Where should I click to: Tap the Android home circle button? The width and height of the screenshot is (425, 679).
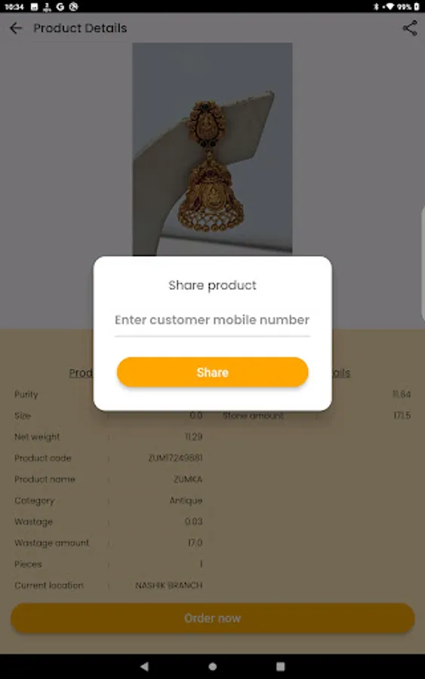(x=212, y=666)
